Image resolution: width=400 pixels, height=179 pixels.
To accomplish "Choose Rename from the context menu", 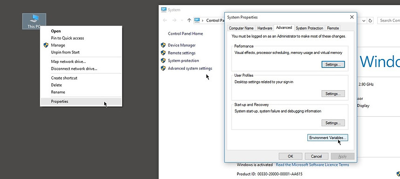I will pos(81,92).
